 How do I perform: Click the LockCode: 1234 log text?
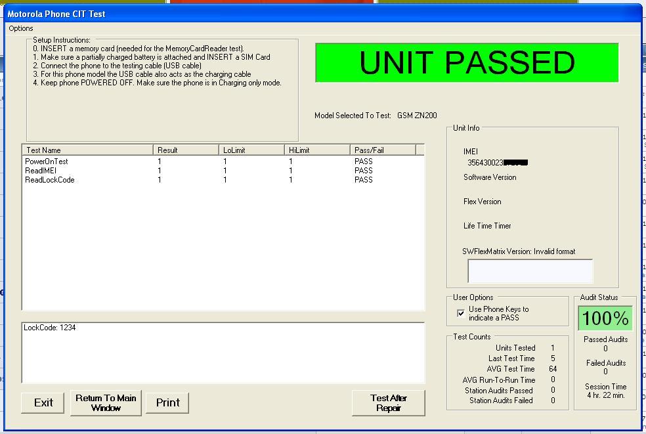click(x=49, y=328)
